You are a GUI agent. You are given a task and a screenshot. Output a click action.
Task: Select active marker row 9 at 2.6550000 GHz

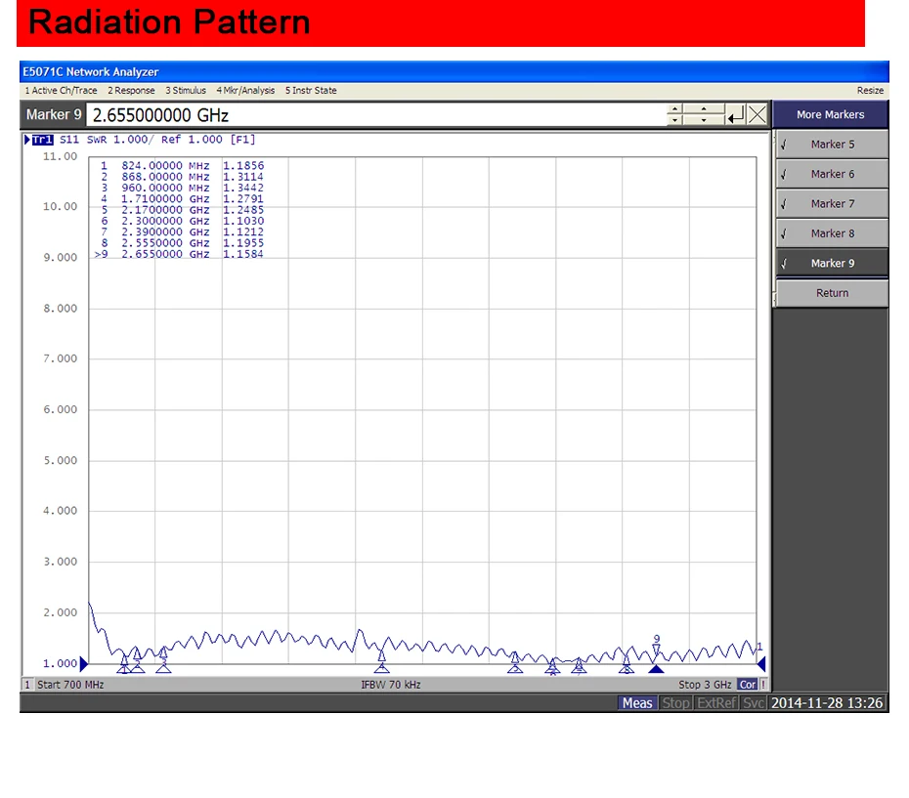tap(180, 254)
